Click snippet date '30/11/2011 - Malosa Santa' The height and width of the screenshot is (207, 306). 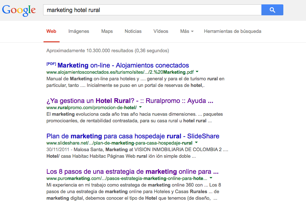click(x=137, y=153)
